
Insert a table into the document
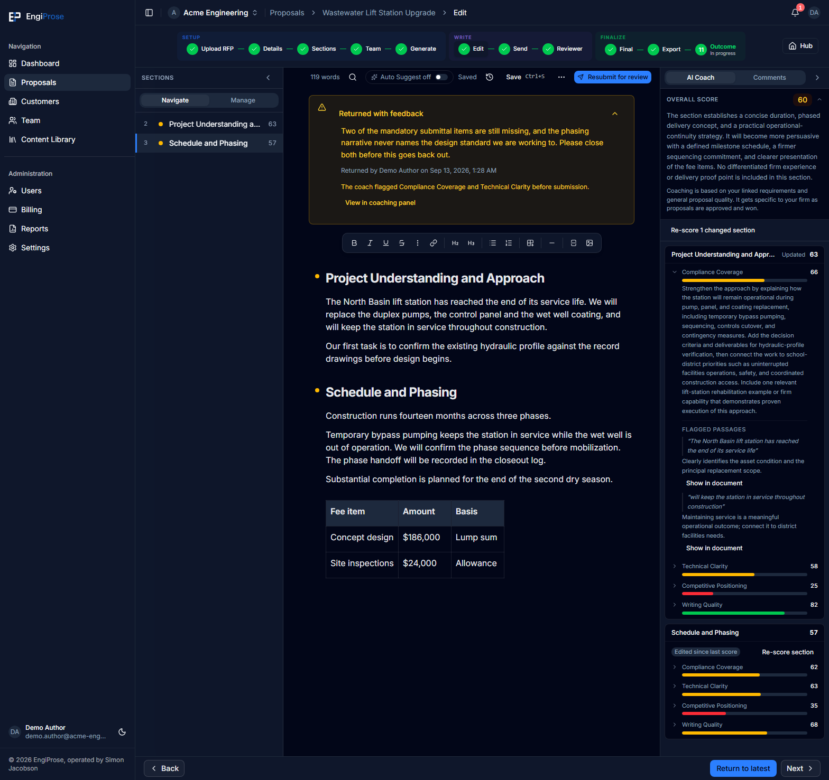(x=530, y=243)
